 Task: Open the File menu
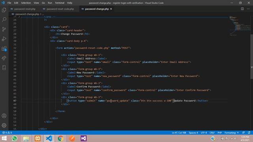tap(9, 3)
